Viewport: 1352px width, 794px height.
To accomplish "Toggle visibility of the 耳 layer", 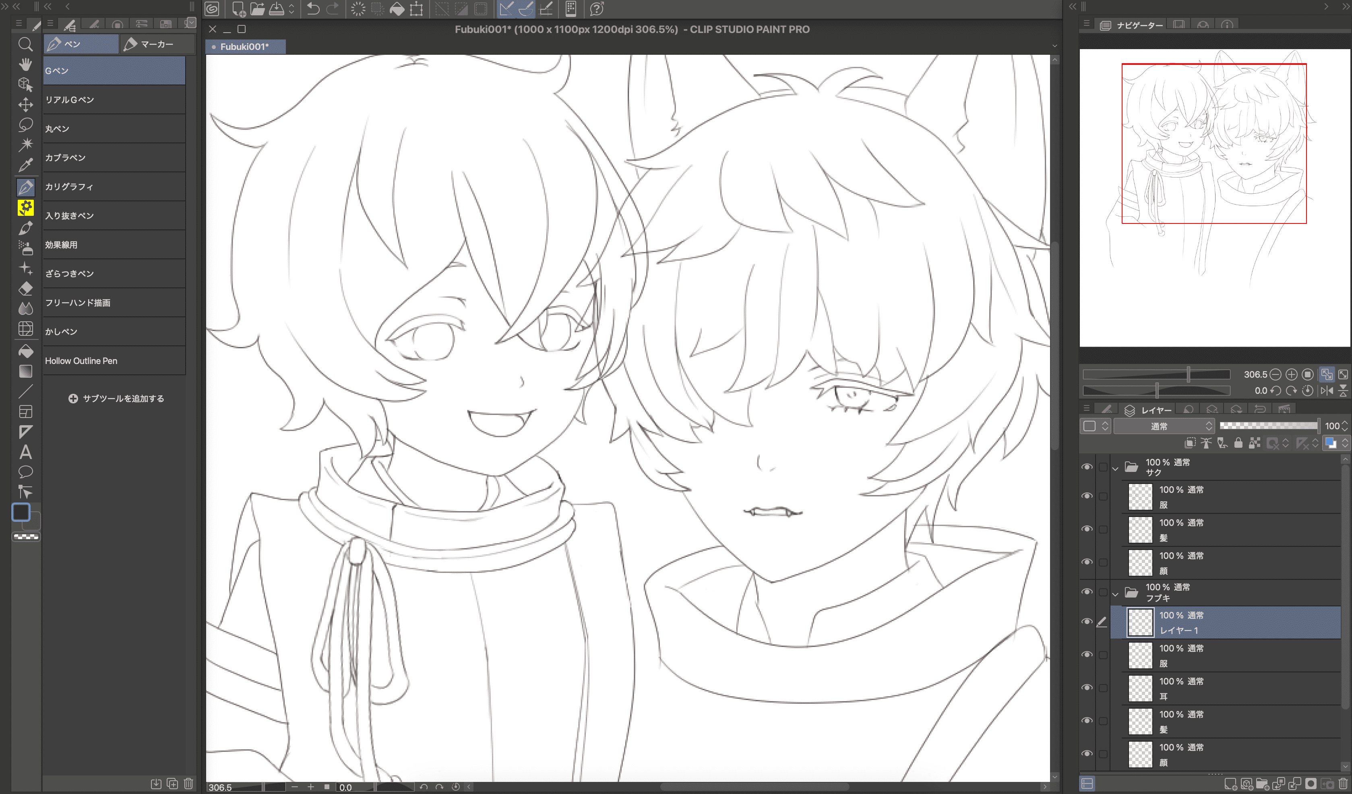I will pos(1087,688).
